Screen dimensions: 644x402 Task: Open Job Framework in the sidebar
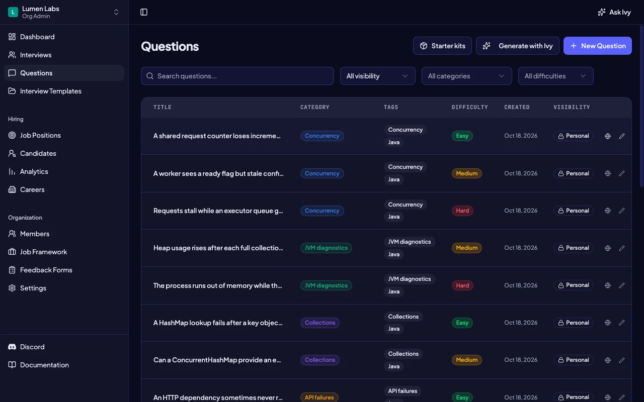click(x=64, y=252)
